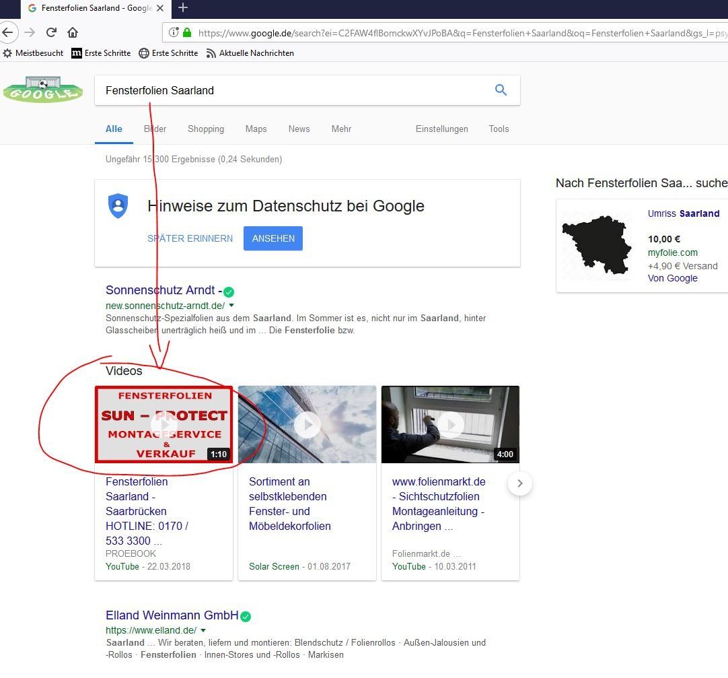Open the myfolie.com shop link
The image size is (728, 678).
673,252
